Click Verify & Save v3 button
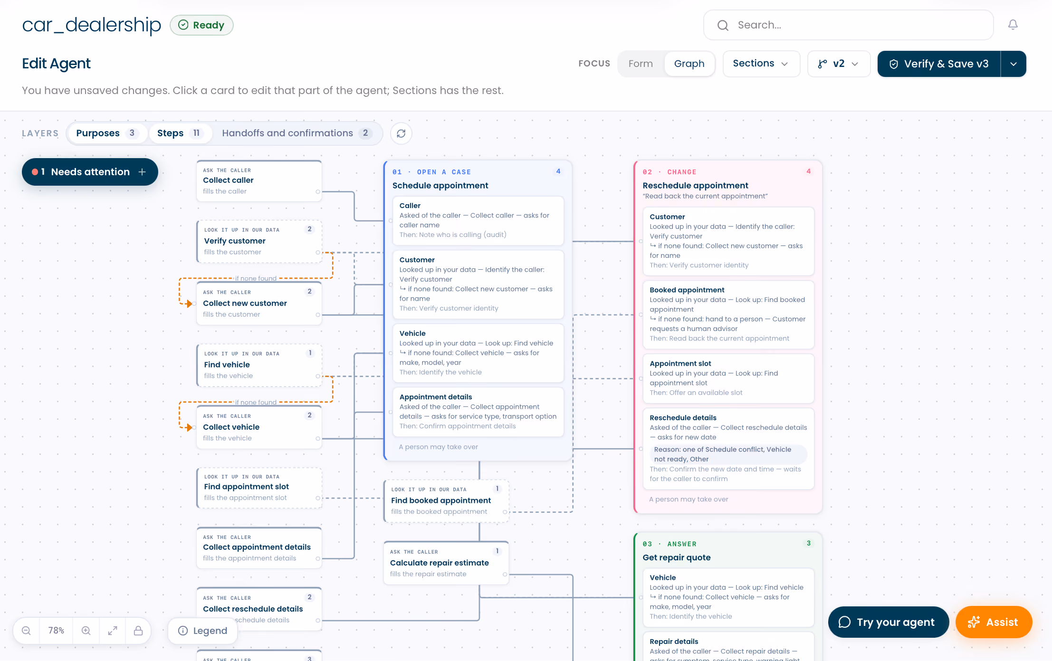Image resolution: width=1052 pixels, height=661 pixels. click(x=939, y=64)
